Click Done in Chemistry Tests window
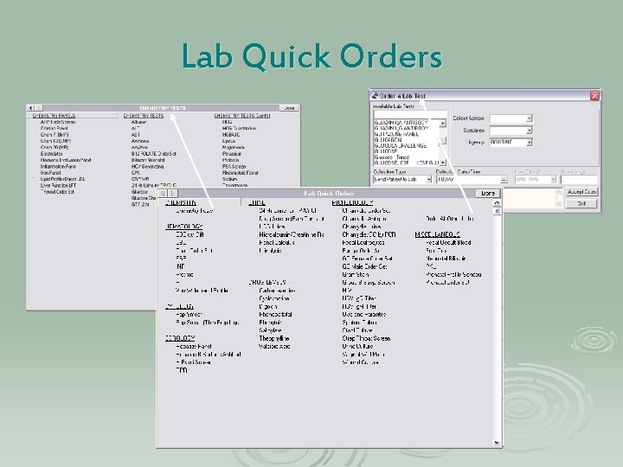The height and width of the screenshot is (467, 623). (x=289, y=107)
